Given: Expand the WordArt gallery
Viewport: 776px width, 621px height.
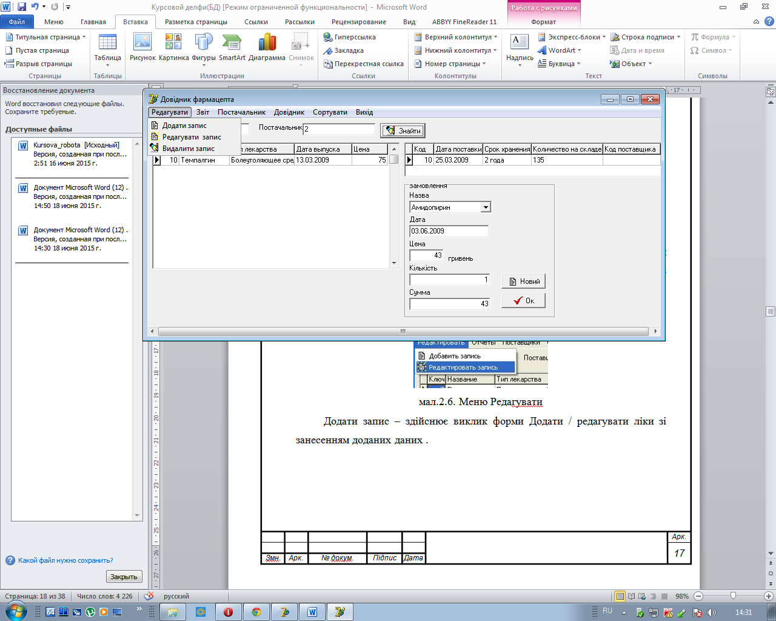Looking at the screenshot, I should (560, 50).
